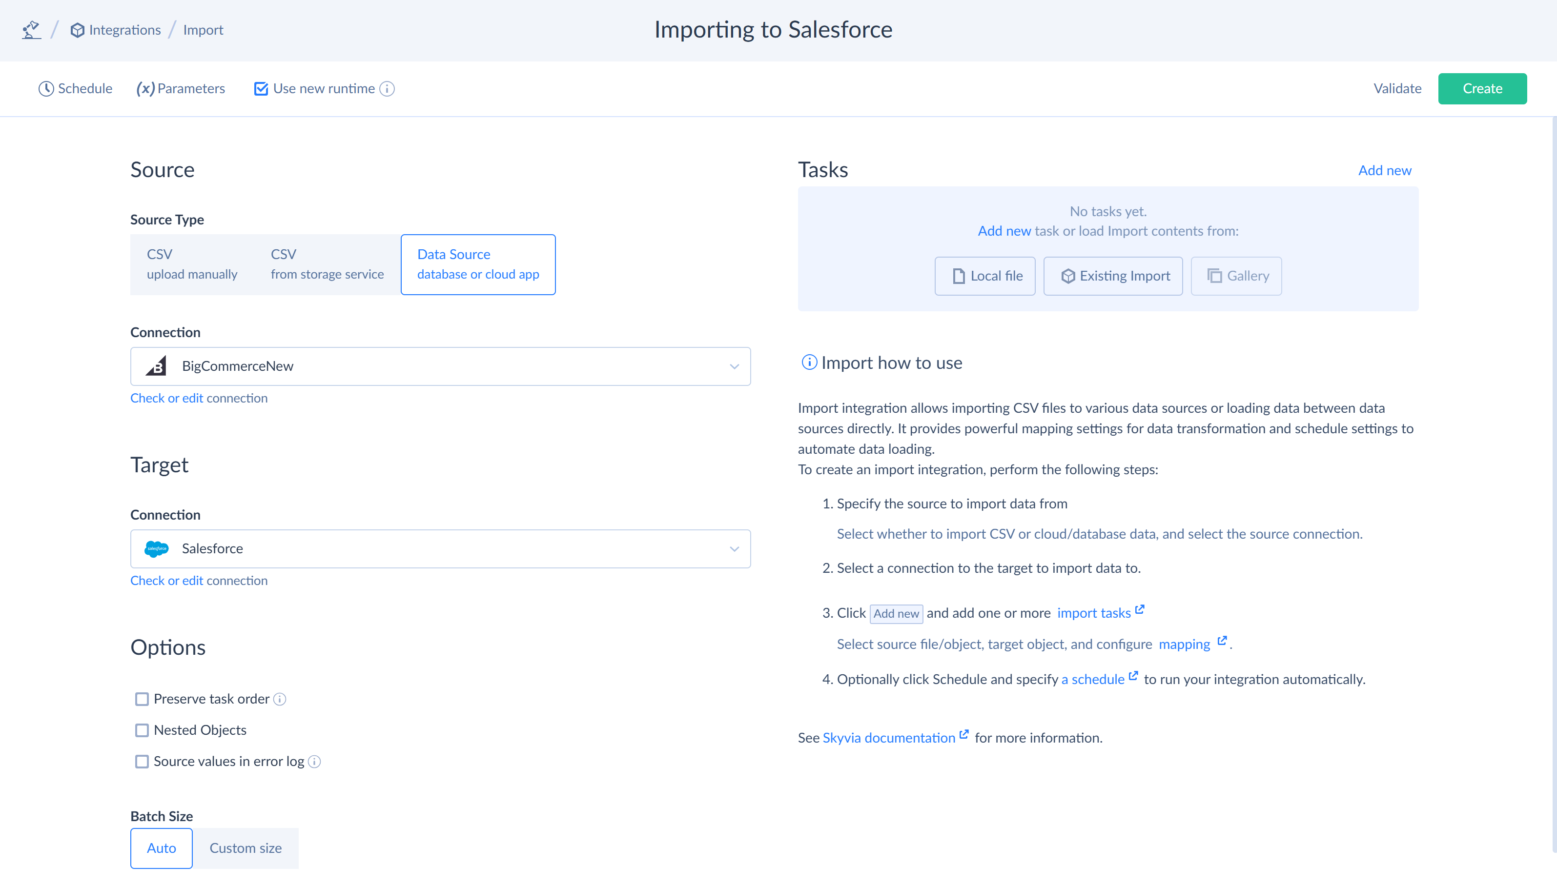Click the Salesforce cloud logo in target connection
This screenshot has width=1557, height=887.
pyautogui.click(x=157, y=549)
